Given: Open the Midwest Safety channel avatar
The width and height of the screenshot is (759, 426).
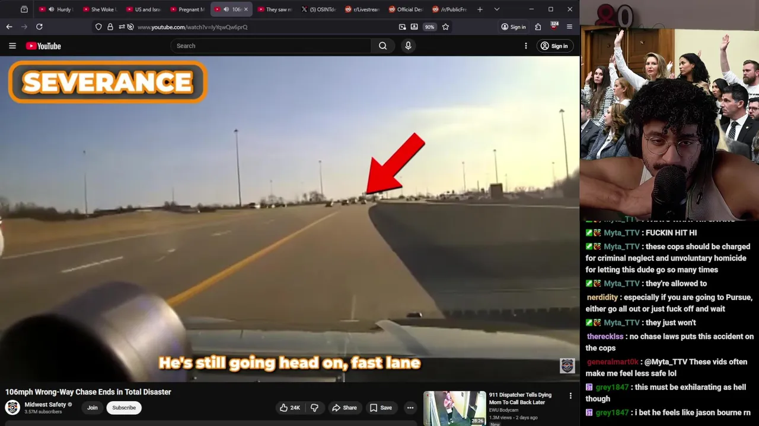Looking at the screenshot, I should click(x=12, y=408).
